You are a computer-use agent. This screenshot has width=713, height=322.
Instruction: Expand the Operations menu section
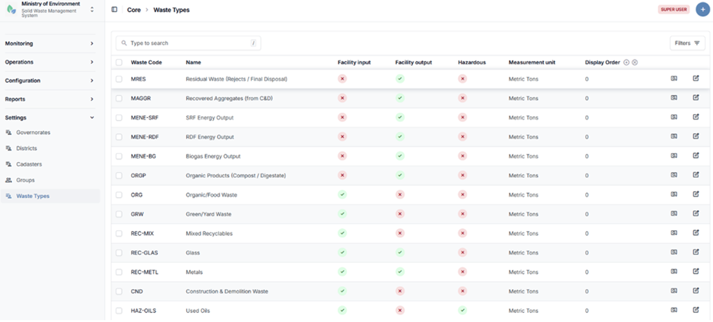[50, 62]
